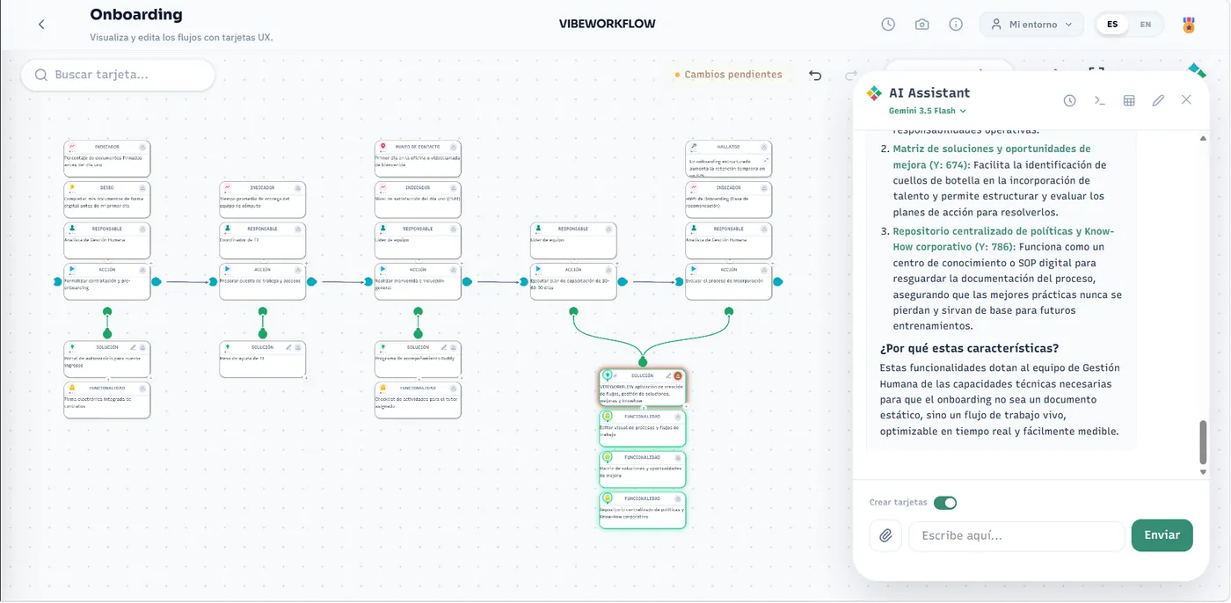Screen dimensions: 1231x603
Task: Select the Coordinador de TI responsable card
Action: (262, 240)
